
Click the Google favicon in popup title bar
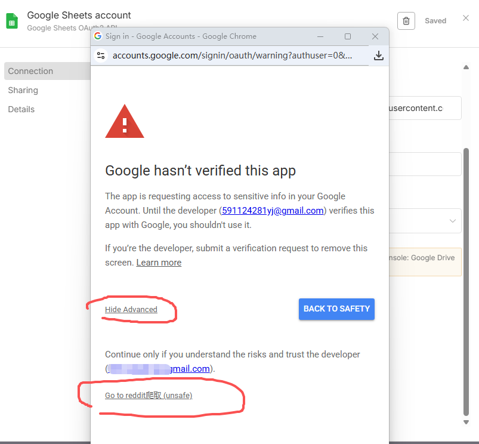tap(98, 36)
